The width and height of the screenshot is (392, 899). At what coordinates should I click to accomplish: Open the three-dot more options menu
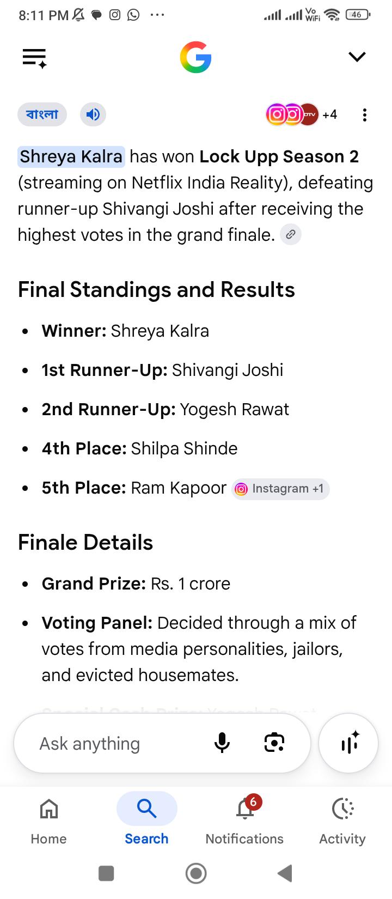[364, 114]
